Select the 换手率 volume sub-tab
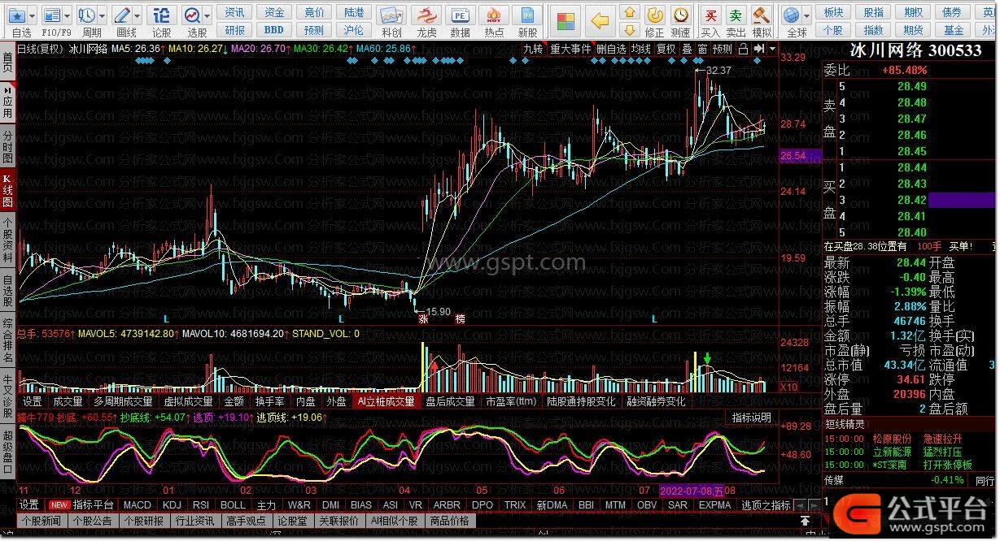 tap(269, 401)
